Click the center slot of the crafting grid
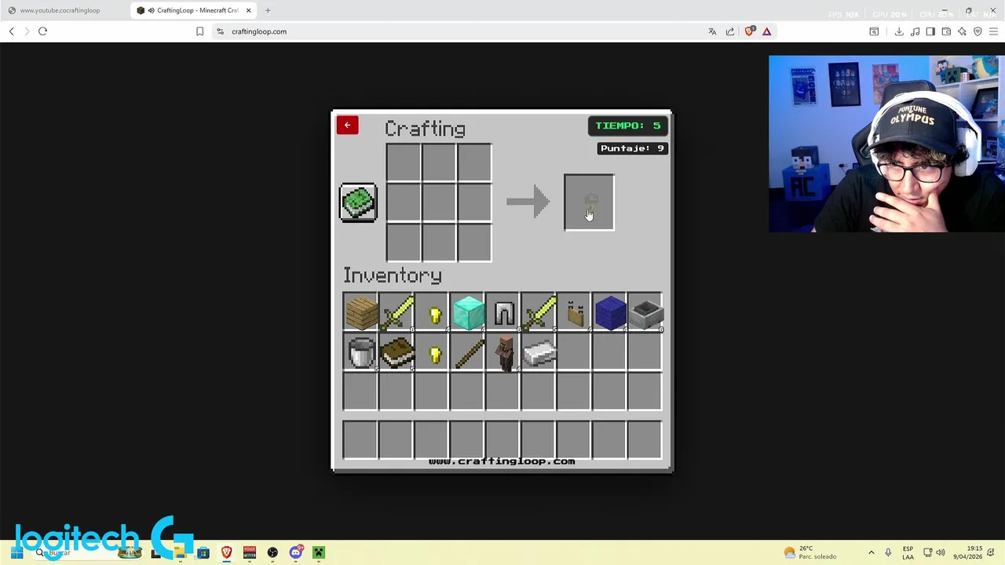 [439, 203]
